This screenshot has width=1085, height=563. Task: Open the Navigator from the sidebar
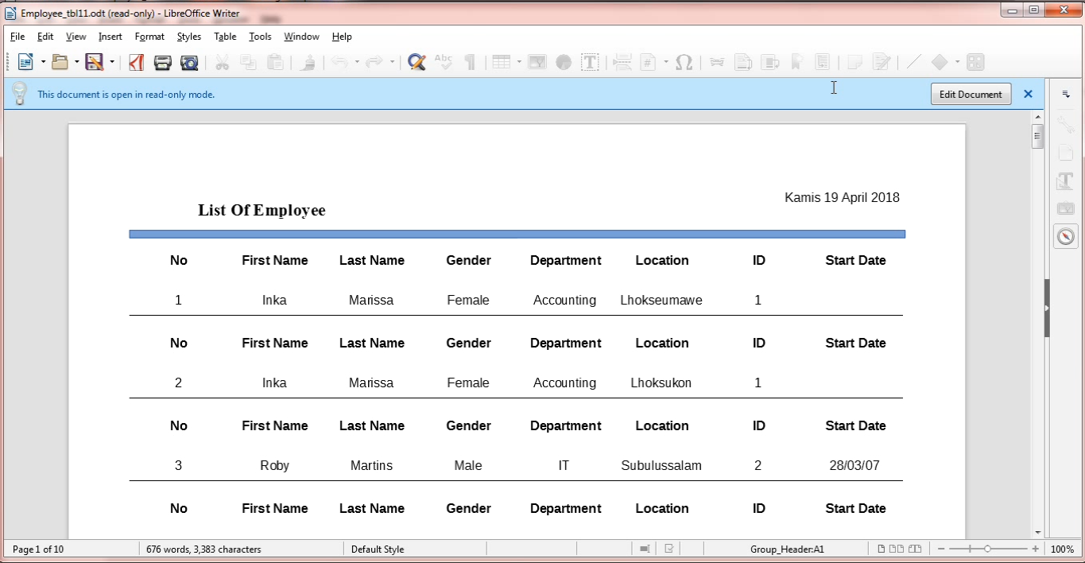(x=1066, y=236)
